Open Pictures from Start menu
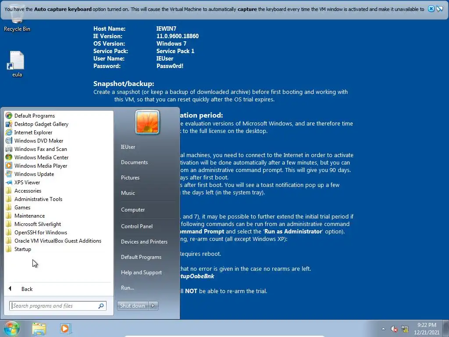 point(130,178)
